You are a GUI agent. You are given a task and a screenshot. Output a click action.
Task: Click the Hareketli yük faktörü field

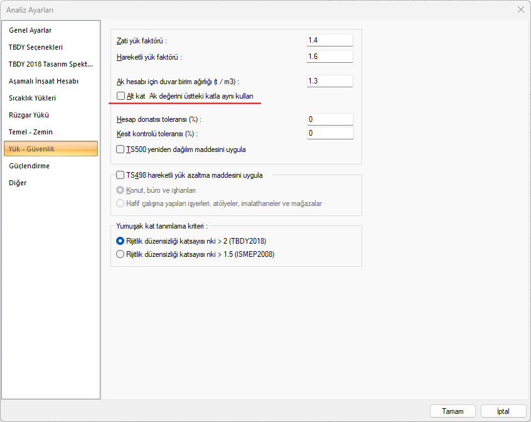pyautogui.click(x=330, y=57)
